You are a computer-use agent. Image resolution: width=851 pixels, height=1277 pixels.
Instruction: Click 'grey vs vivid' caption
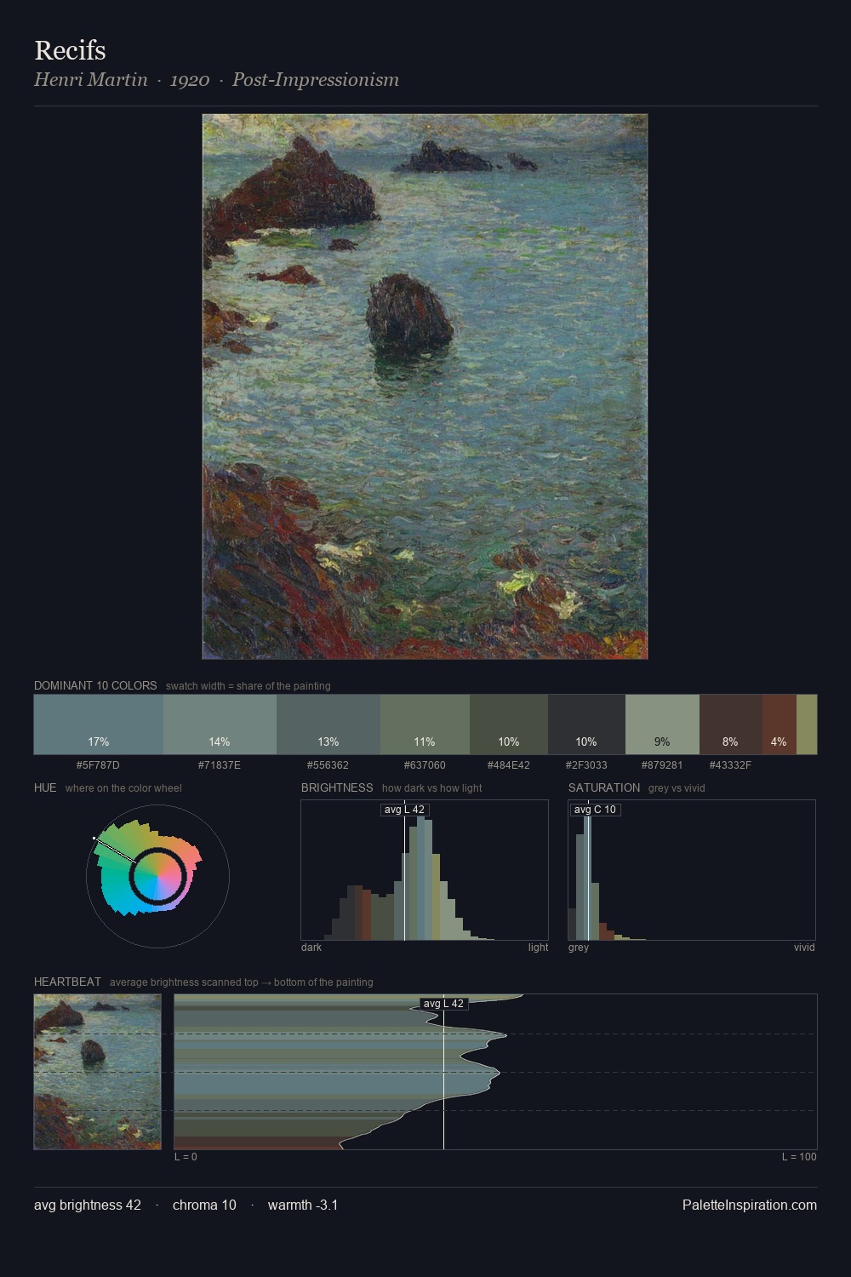[x=677, y=788]
